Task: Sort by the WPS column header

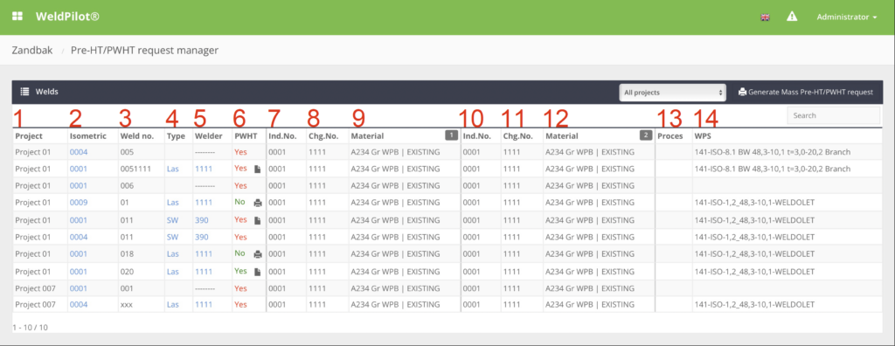Action: pos(702,136)
